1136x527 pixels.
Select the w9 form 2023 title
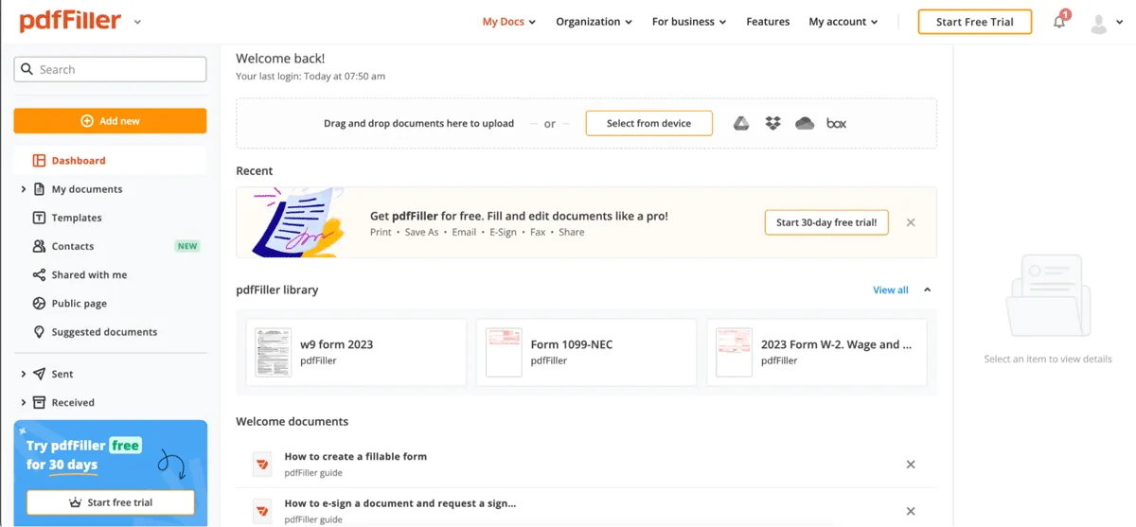(x=336, y=344)
